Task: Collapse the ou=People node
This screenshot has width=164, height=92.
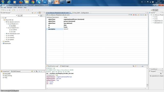Action: (x=7, y=24)
